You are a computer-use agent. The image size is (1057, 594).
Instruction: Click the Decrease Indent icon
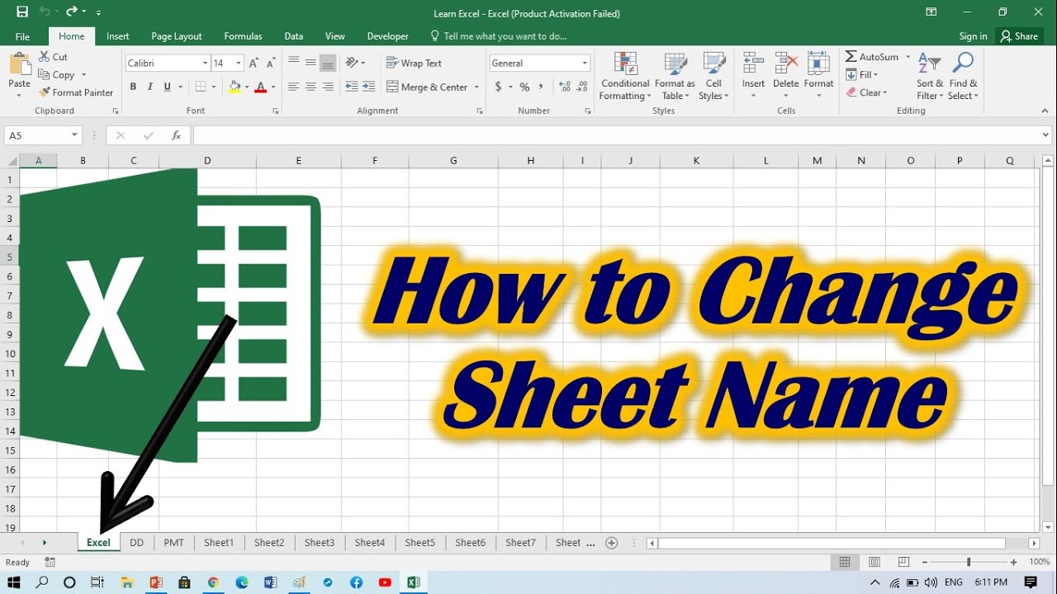click(352, 87)
